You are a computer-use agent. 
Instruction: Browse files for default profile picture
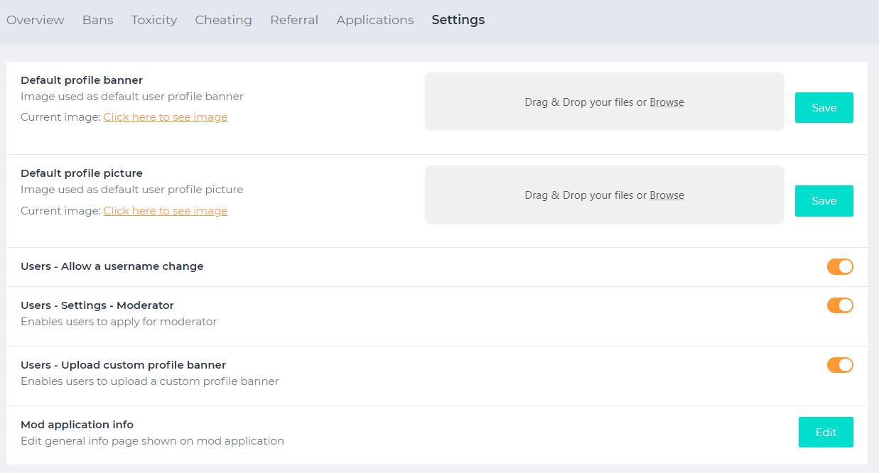click(x=667, y=195)
